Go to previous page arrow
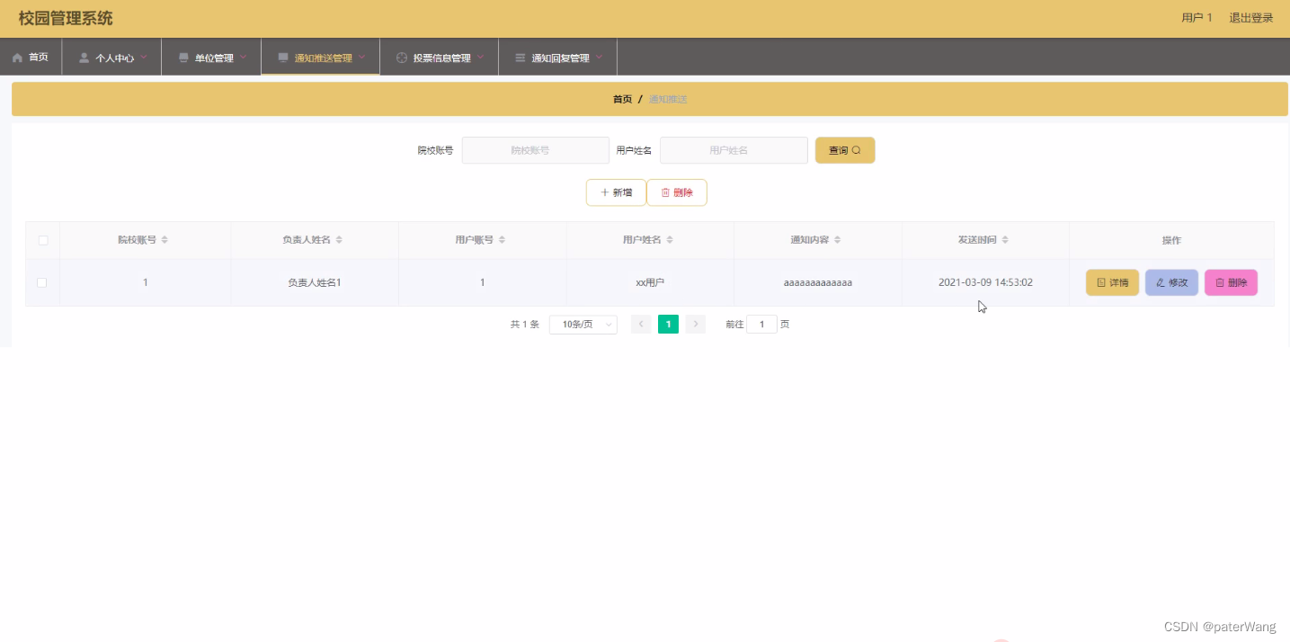The height and width of the screenshot is (642, 1290). tap(641, 325)
